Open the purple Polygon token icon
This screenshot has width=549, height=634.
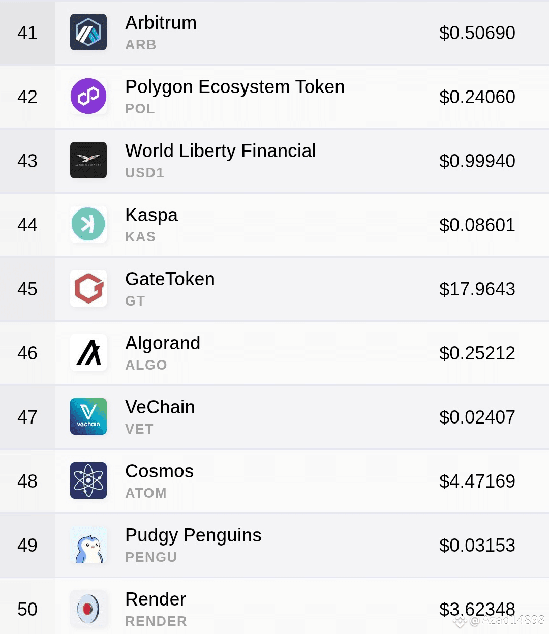point(88,96)
